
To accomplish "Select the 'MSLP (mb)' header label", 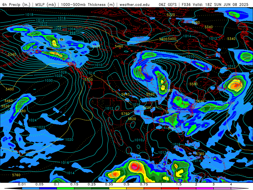I will tap(45, 4).
